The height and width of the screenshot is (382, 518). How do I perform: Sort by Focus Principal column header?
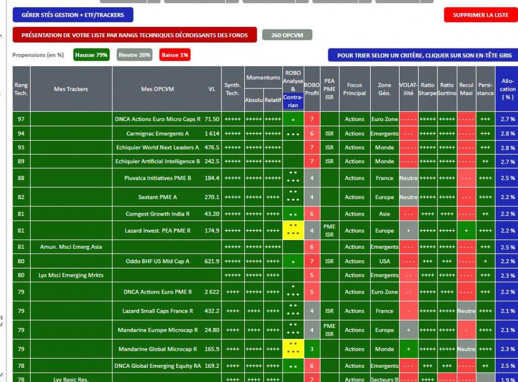[x=354, y=89]
